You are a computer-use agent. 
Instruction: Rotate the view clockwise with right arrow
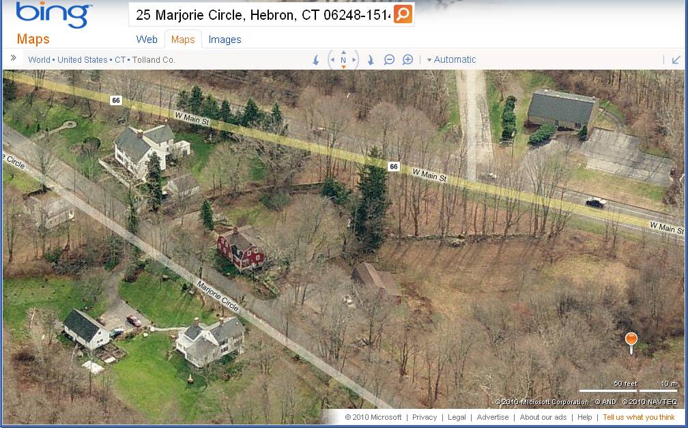(371, 60)
